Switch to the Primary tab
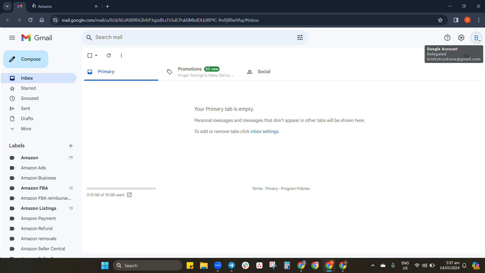 [121, 72]
